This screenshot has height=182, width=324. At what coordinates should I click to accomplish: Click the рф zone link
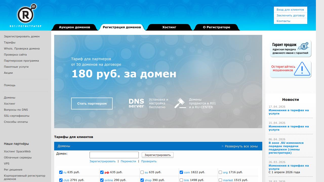[x=107, y=172]
